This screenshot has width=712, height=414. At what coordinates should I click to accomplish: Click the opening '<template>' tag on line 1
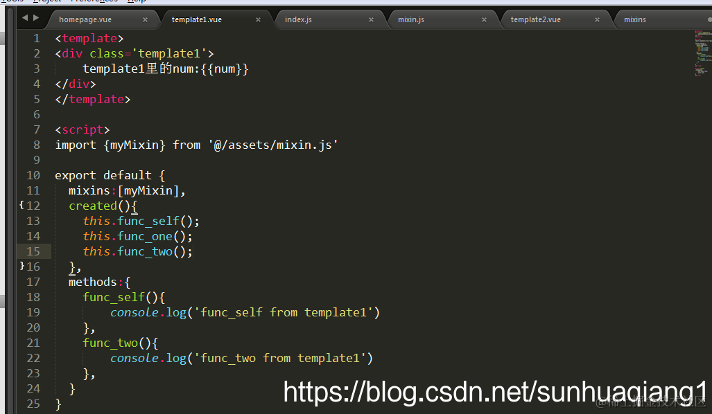pos(89,39)
